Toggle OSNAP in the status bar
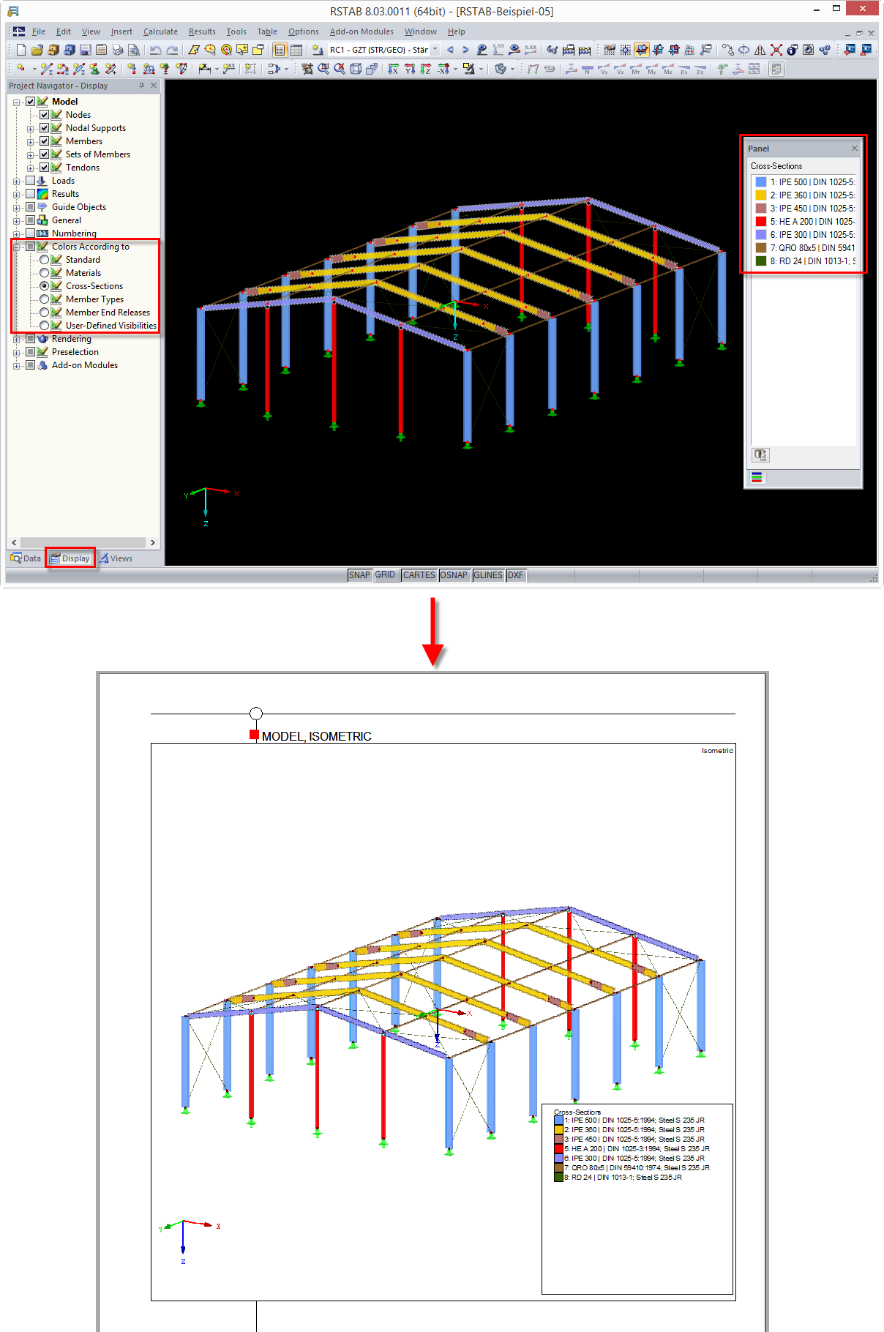The height and width of the screenshot is (1332, 884). pyautogui.click(x=454, y=575)
